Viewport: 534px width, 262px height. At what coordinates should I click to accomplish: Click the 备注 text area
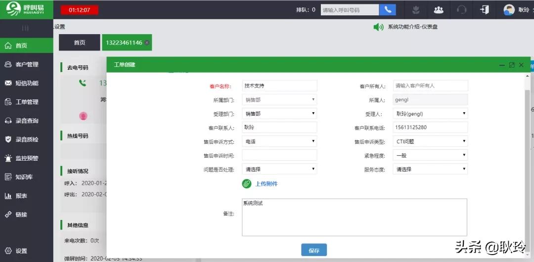[354, 218]
